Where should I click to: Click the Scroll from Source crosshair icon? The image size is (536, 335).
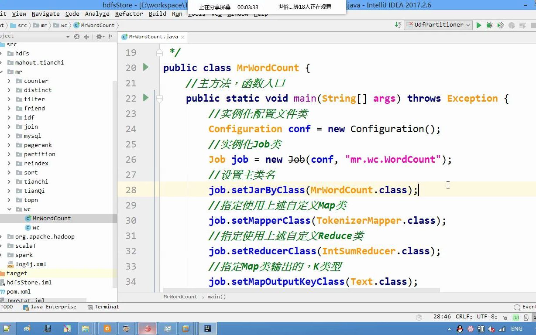point(76,37)
